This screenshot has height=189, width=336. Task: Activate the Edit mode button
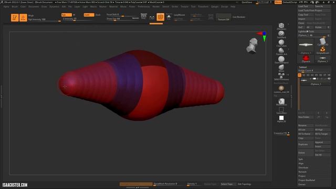click(15, 17)
